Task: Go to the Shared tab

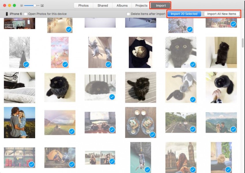Action: pyautogui.click(x=103, y=5)
